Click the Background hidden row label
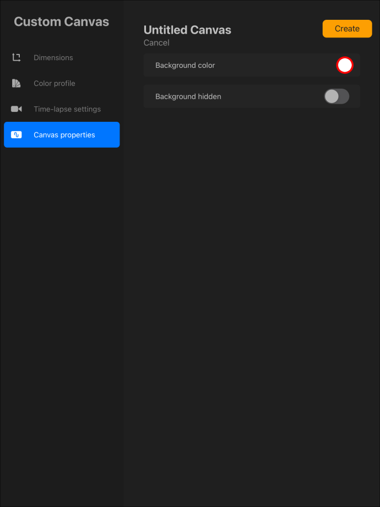This screenshot has width=380, height=507. pyautogui.click(x=188, y=96)
